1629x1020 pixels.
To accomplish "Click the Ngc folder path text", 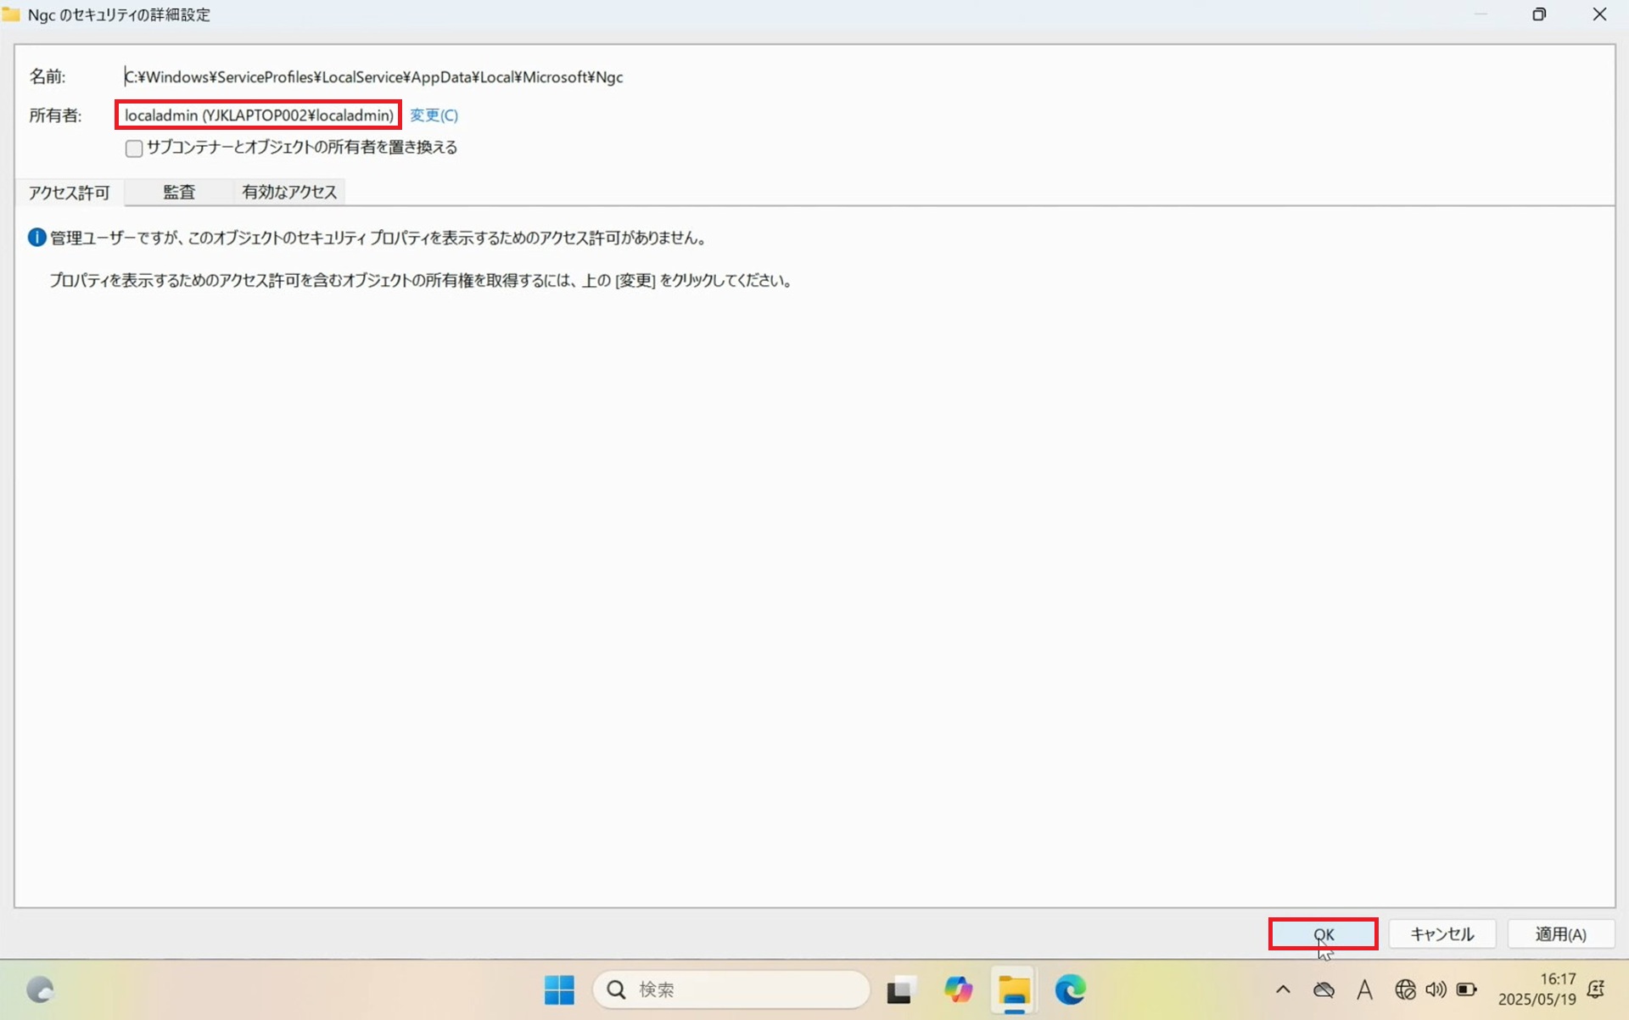I will pos(374,77).
